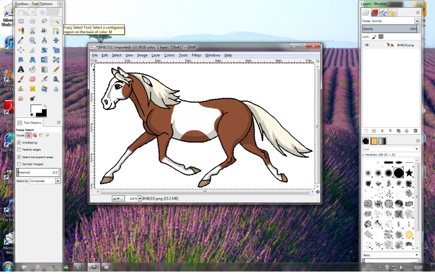435x274 pixels.
Task: Select the Ellipse Select tool
Action: pos(33,21)
